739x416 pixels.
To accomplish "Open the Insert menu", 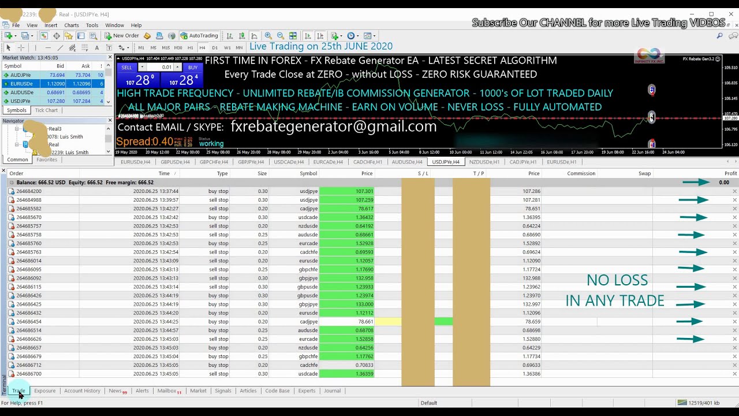I will (x=51, y=25).
